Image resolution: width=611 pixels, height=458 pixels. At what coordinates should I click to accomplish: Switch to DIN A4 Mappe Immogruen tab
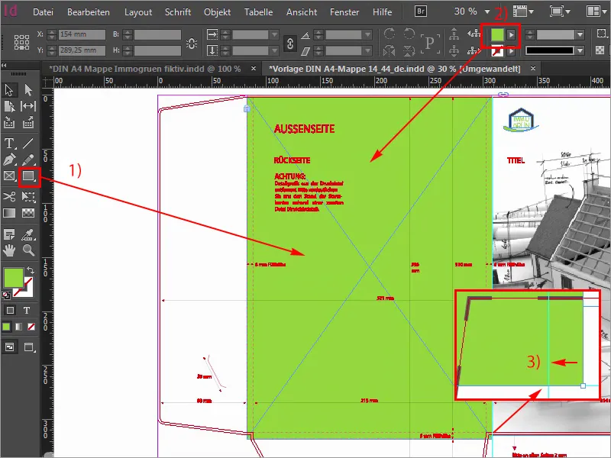[144, 69]
